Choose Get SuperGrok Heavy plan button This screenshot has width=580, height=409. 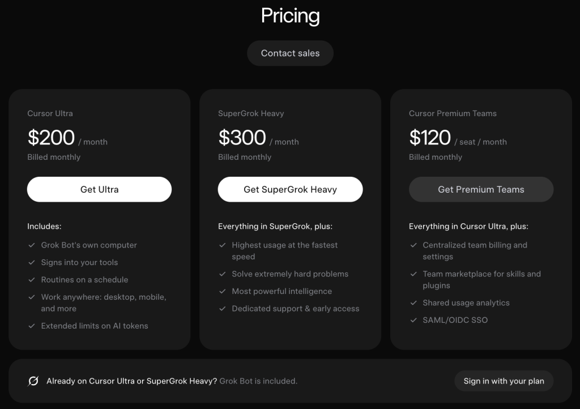290,189
